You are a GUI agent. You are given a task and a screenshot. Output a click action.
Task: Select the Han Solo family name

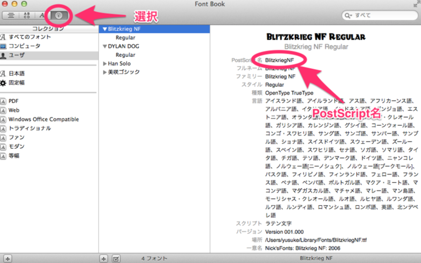119,64
